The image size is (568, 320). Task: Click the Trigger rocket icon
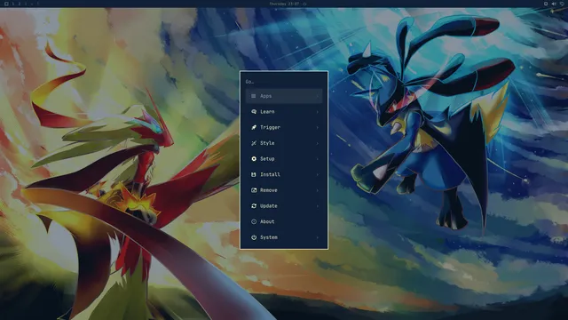tap(254, 127)
